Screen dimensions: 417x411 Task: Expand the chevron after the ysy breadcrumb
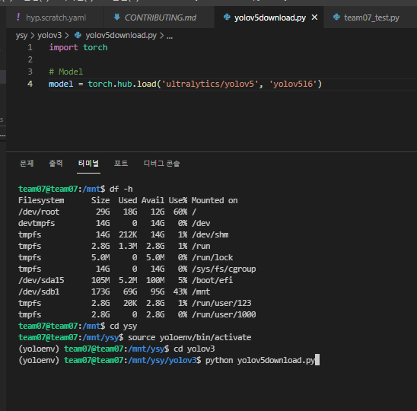tap(33, 35)
